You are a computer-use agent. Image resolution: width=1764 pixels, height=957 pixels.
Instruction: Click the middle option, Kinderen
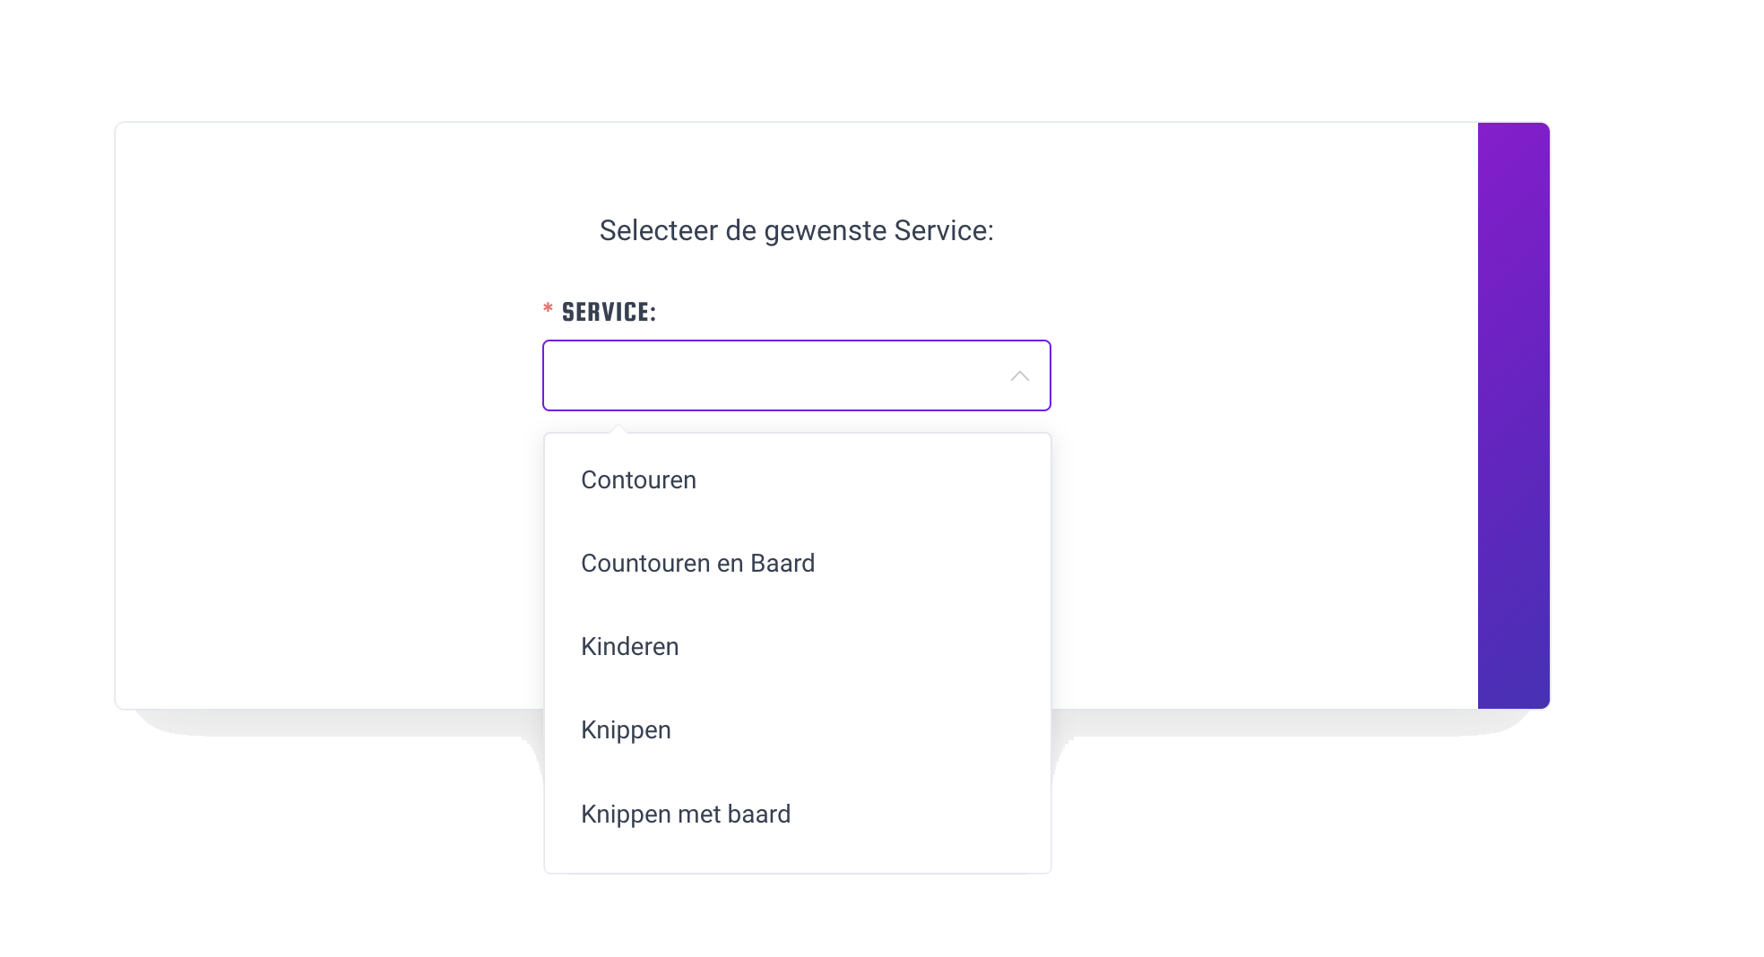click(630, 646)
